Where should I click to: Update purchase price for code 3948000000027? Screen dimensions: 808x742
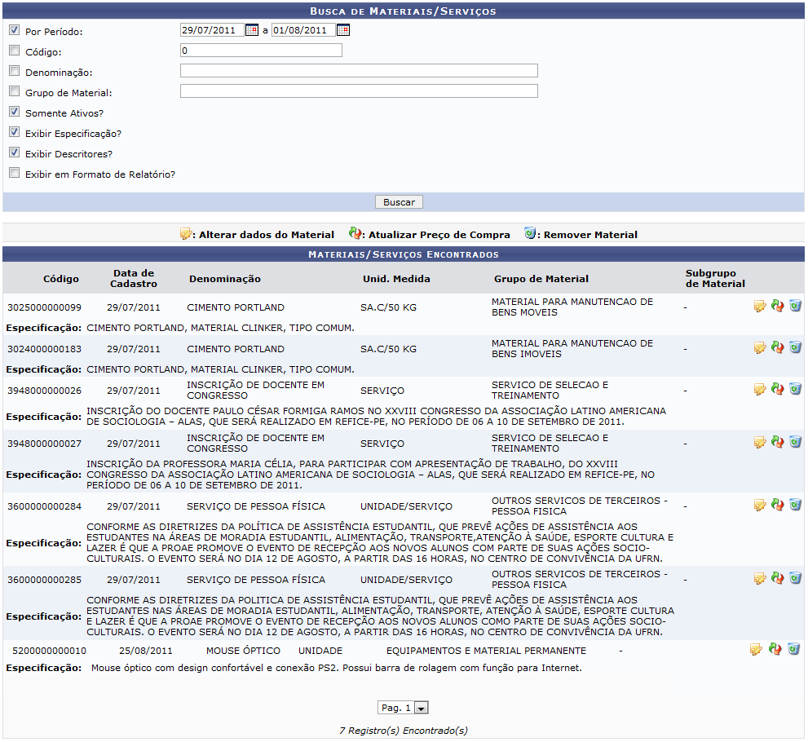coord(777,442)
